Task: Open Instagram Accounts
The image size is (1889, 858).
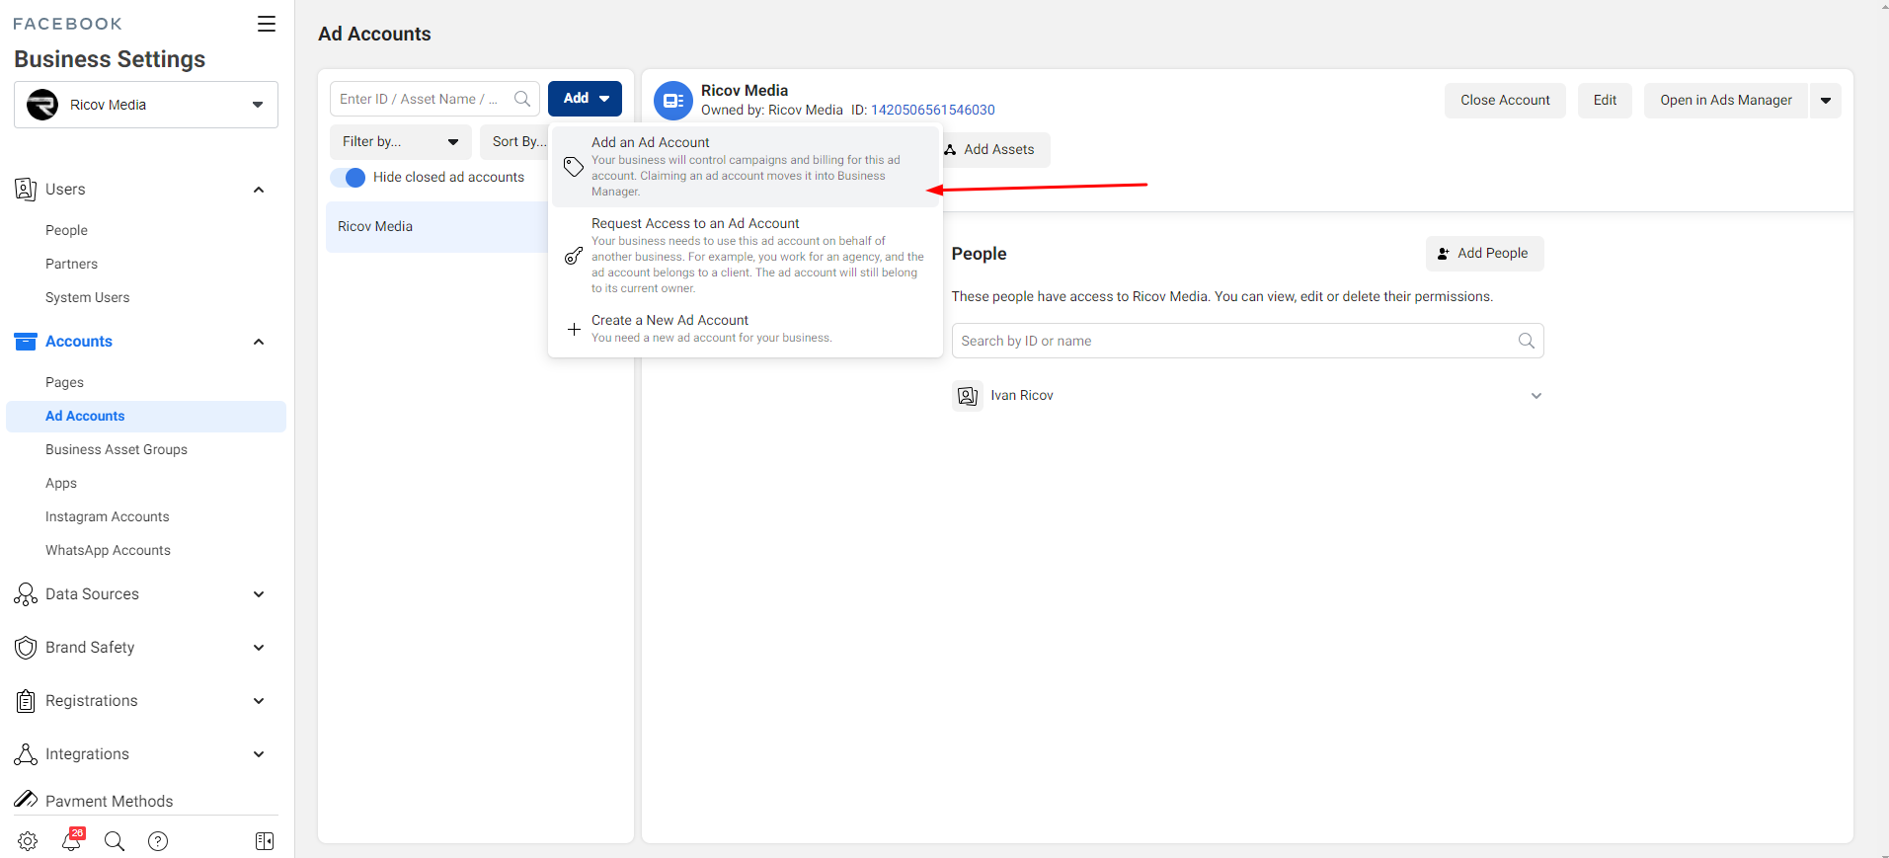Action: (x=108, y=516)
